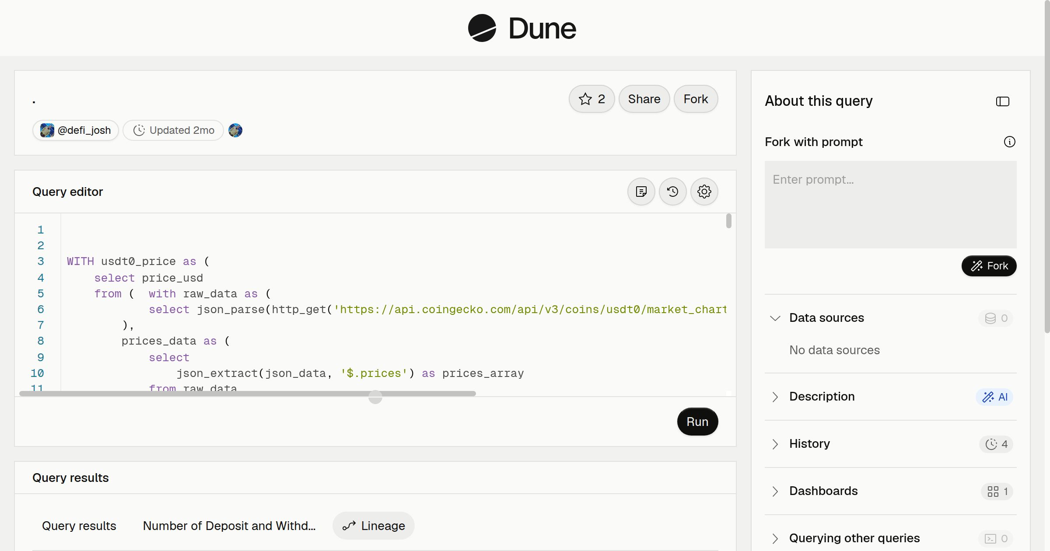Viewport: 1050px width, 551px height.
Task: Click the Dashboards count badge
Action: pyautogui.click(x=997, y=491)
